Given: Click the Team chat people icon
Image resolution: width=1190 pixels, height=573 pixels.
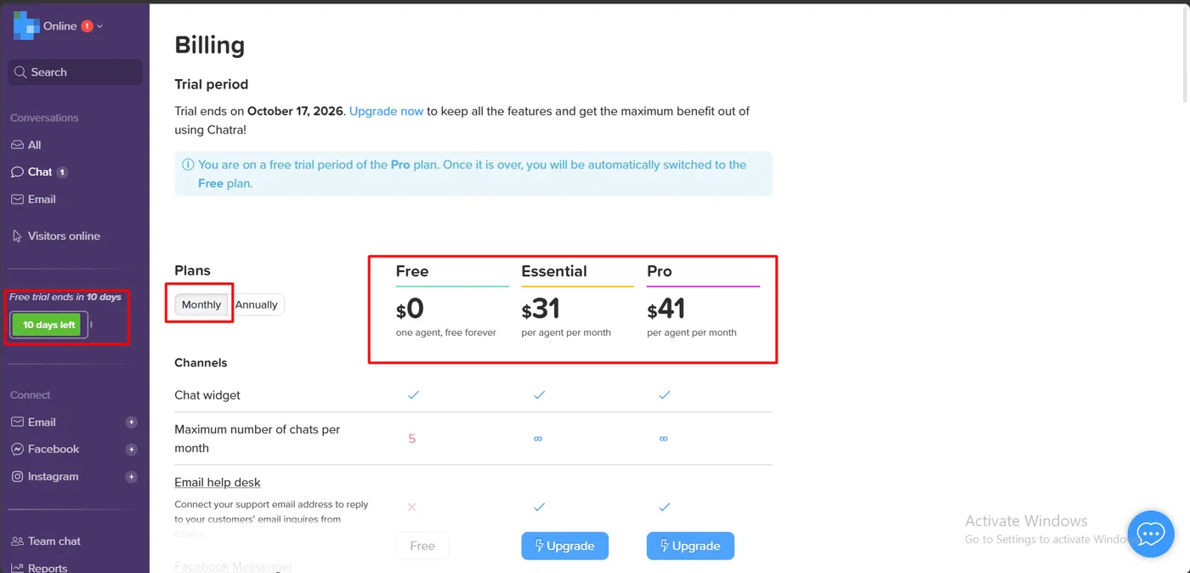Looking at the screenshot, I should (x=17, y=541).
